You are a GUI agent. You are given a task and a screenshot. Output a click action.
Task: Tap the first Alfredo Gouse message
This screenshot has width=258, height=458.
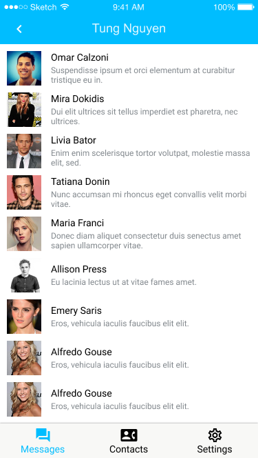point(129,358)
